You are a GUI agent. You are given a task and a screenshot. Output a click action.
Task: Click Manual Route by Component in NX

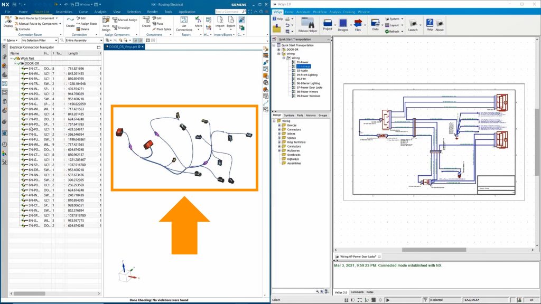tap(38, 24)
